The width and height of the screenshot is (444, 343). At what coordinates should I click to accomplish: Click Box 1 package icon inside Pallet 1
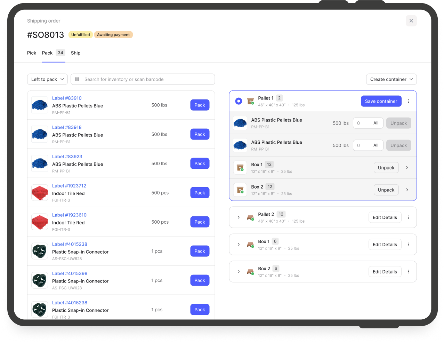(240, 168)
